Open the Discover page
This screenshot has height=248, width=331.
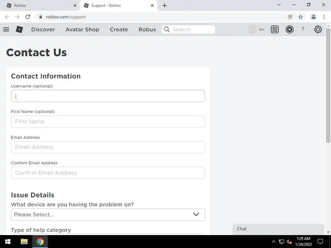click(x=43, y=29)
